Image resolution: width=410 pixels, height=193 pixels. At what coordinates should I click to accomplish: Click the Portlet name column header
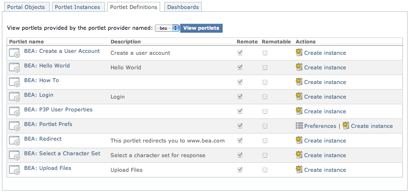click(26, 42)
